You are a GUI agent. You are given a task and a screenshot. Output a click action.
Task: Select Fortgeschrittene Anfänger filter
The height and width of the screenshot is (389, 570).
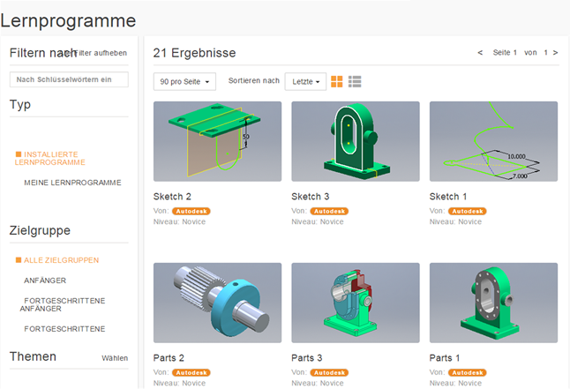pos(63,304)
